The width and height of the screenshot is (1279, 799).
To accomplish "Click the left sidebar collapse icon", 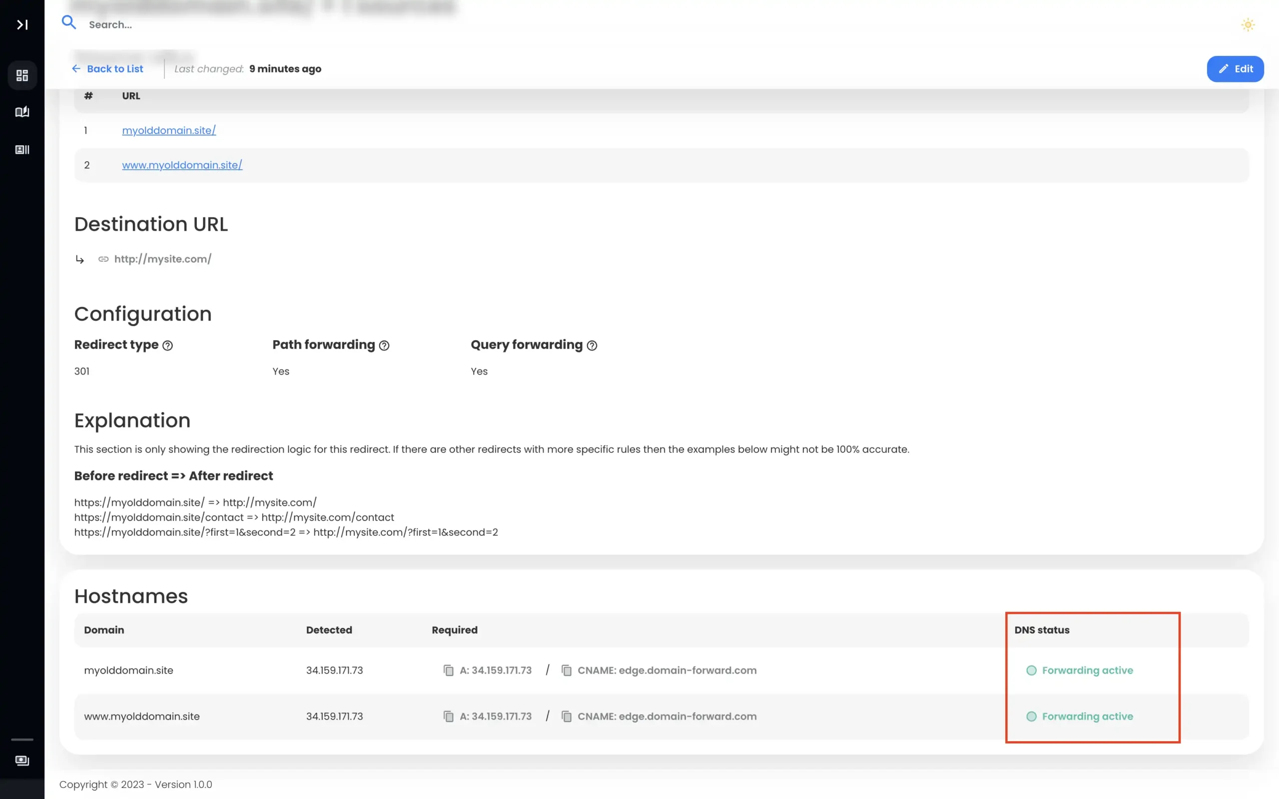I will tap(22, 25).
